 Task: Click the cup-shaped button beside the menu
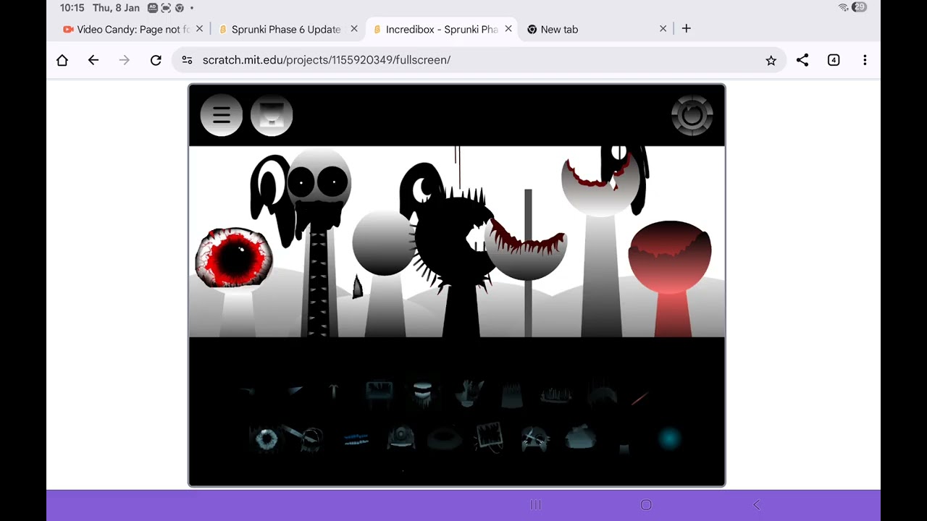(x=272, y=115)
